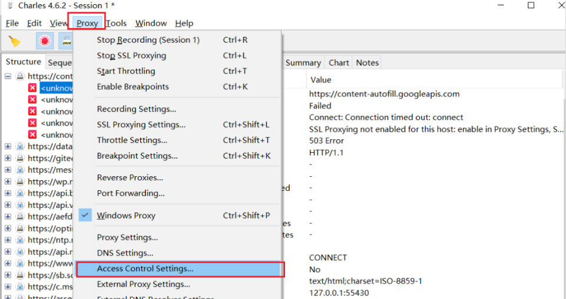566x299 pixels.
Task: Expand the https://mess tree node
Action: [x=8, y=170]
